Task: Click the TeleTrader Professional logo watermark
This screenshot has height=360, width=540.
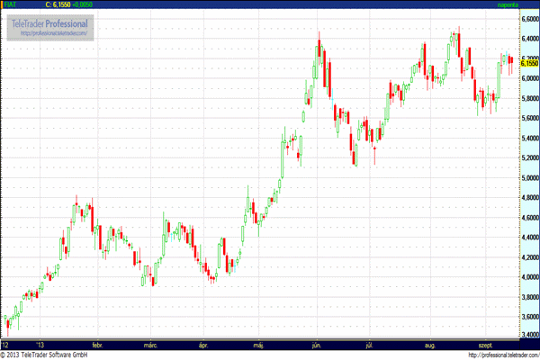Action: pyautogui.click(x=49, y=22)
